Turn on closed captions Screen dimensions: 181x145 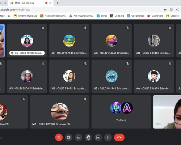(x=79, y=137)
